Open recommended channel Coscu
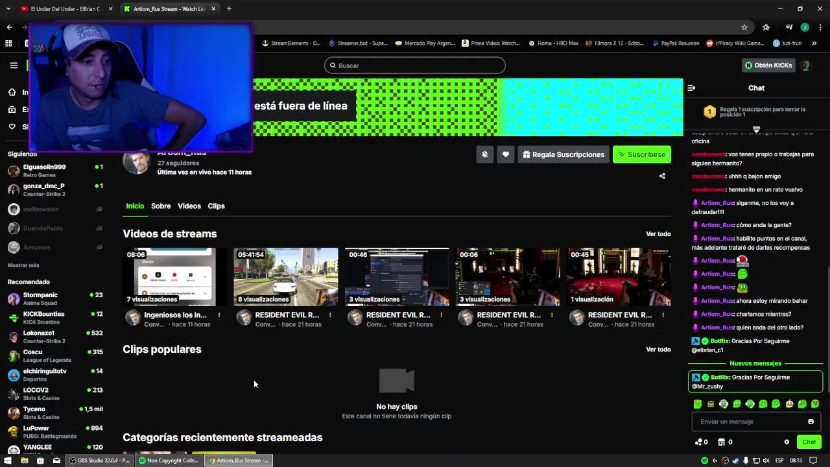The image size is (830, 467). (x=55, y=356)
